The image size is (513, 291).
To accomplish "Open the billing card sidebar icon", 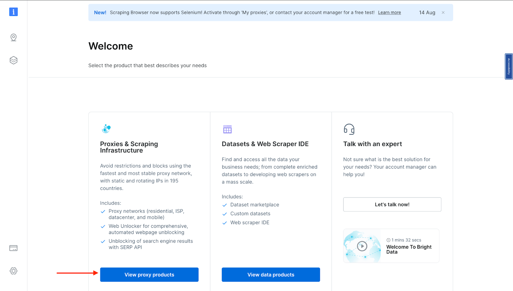I will tap(13, 248).
